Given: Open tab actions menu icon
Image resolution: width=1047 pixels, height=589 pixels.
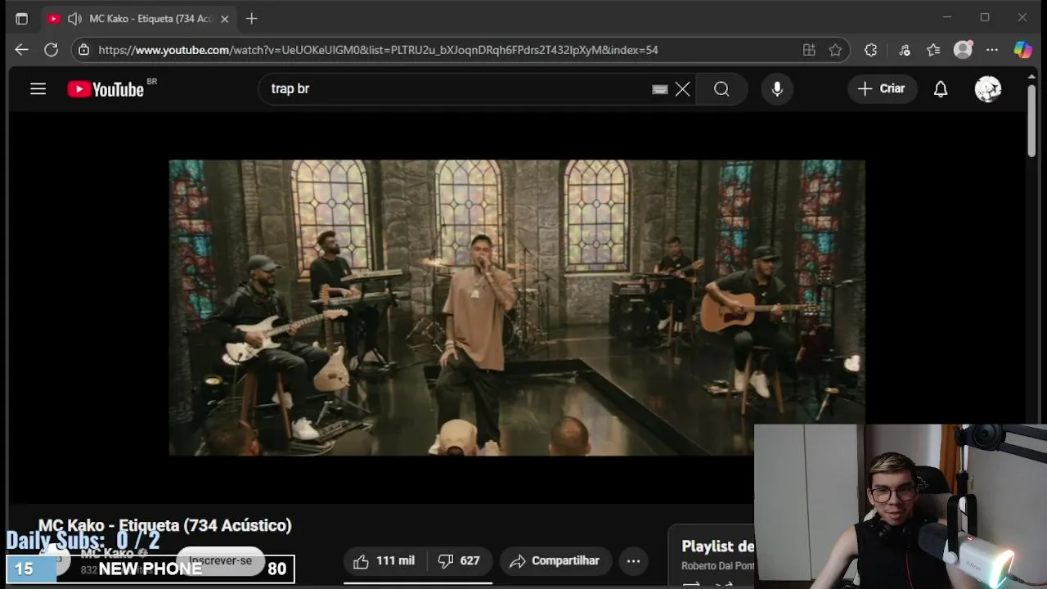Looking at the screenshot, I should coord(22,18).
